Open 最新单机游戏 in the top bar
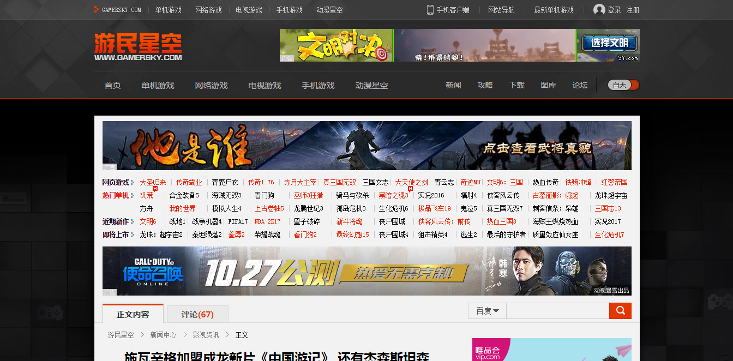Viewport: 733px width, 361px height. (554, 10)
